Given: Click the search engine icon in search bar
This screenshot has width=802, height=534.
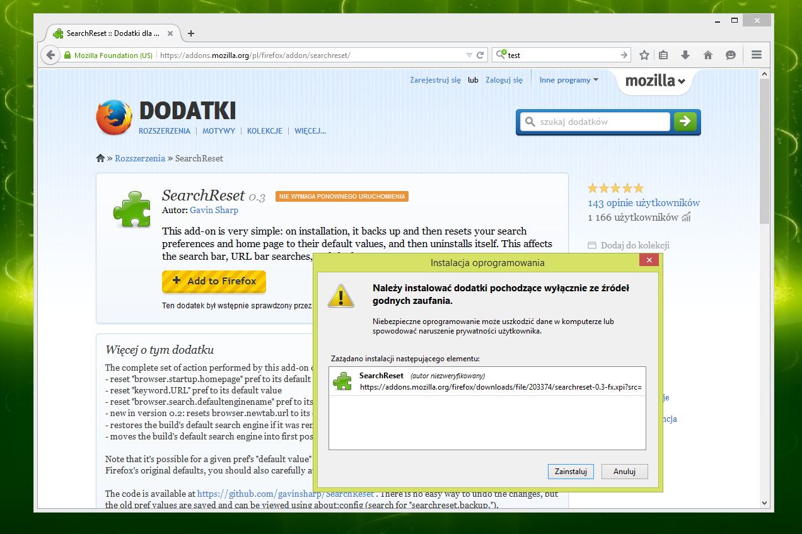Looking at the screenshot, I should (x=501, y=55).
